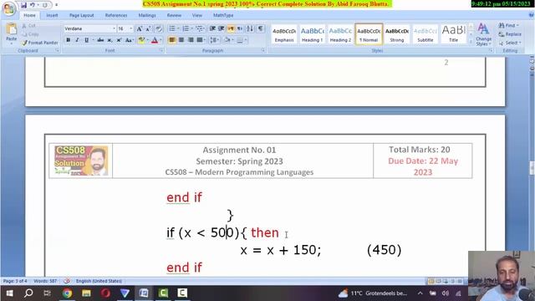The width and height of the screenshot is (535, 301).
Task: Apply the Heading 2 style
Action: (340, 34)
